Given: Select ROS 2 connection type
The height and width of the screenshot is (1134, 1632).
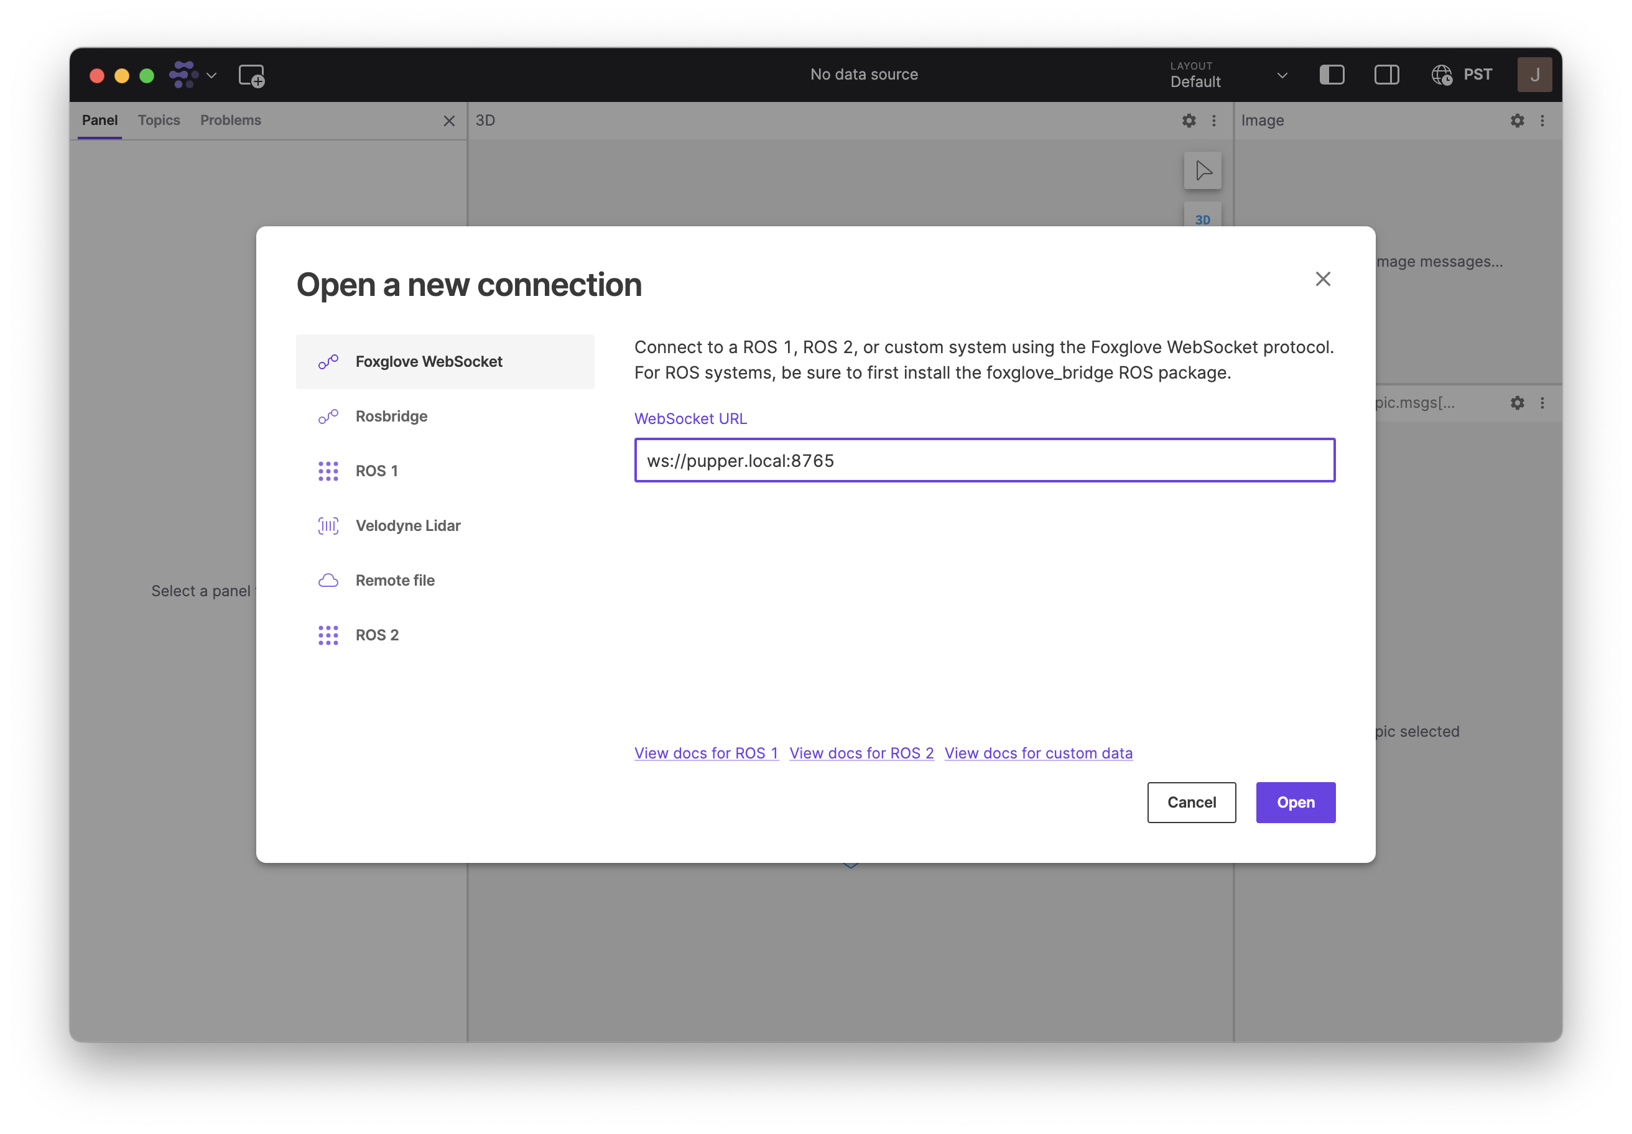Looking at the screenshot, I should coord(445,635).
